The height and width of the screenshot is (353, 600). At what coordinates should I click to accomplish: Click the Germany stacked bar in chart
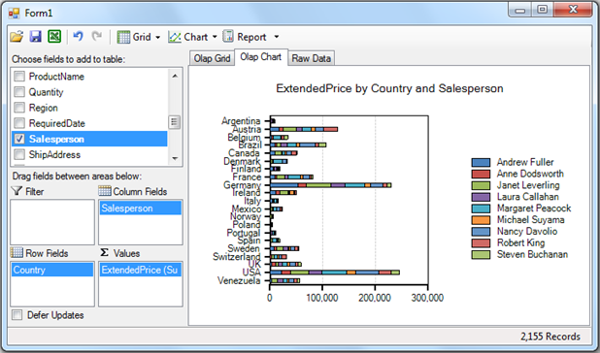pyautogui.click(x=331, y=185)
